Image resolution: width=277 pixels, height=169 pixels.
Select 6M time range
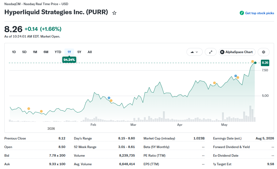point(46,52)
